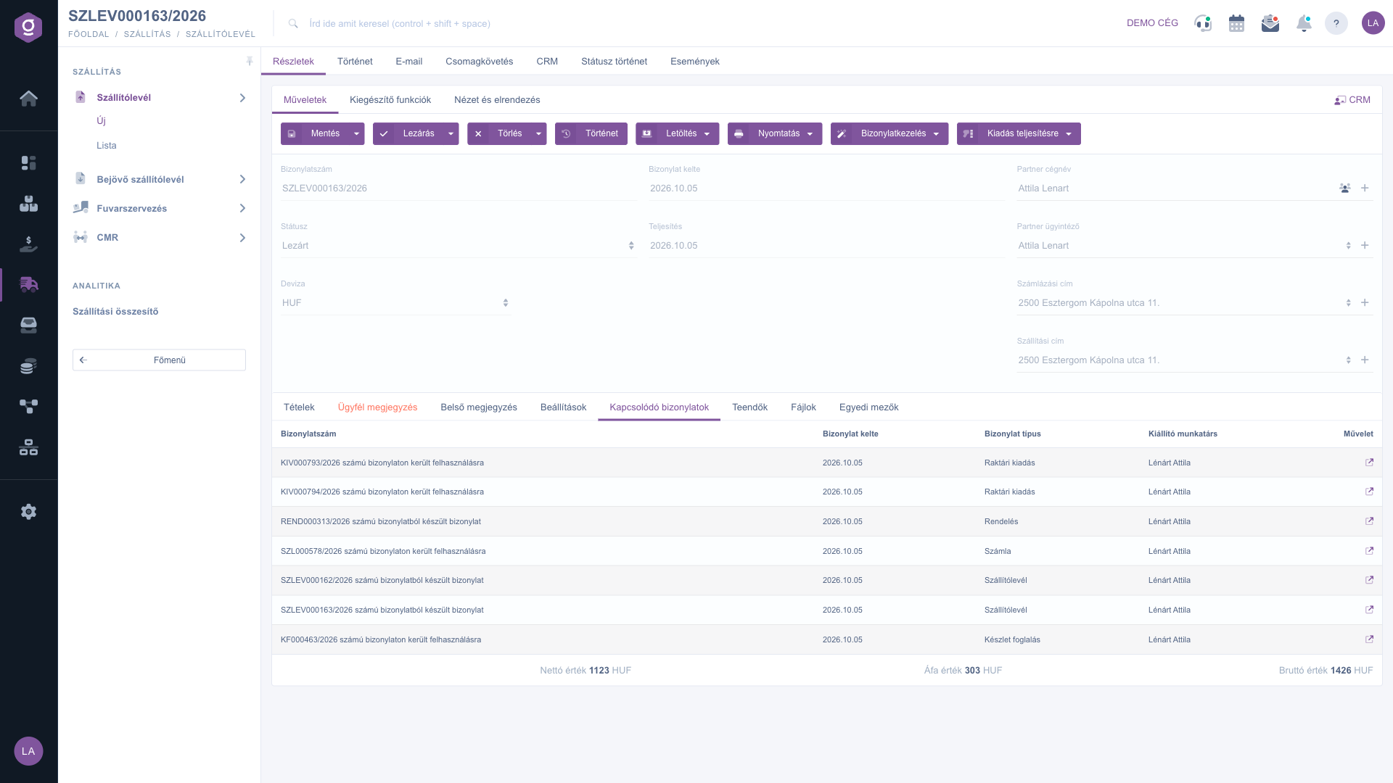This screenshot has height=783, width=1393.
Task: Pin the sidebar menu with pin icon
Action: 250,62
